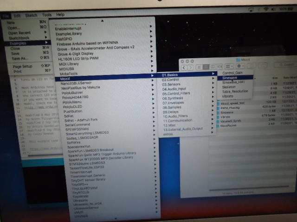Select the Volumedi_Synth folder in Finder
Image resolution: width=297 pixels, height=222 pixels.
(x=231, y=121)
